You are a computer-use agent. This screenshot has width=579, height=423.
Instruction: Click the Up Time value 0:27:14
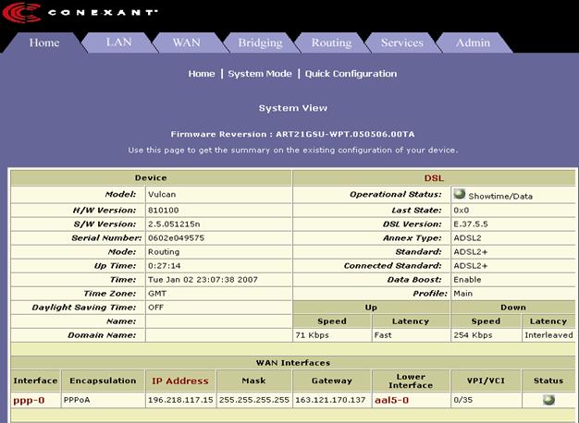click(165, 266)
